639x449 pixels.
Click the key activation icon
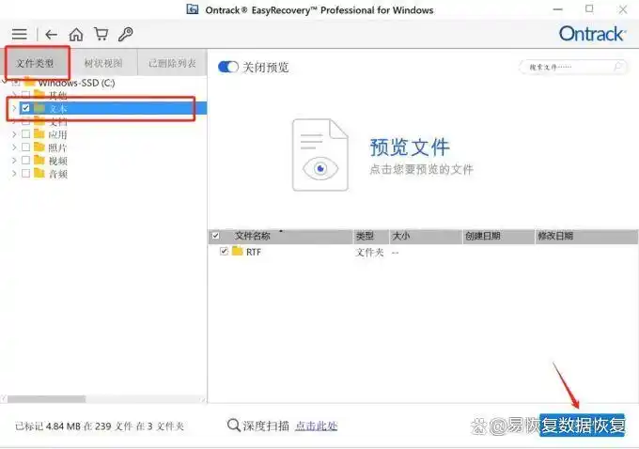(125, 34)
